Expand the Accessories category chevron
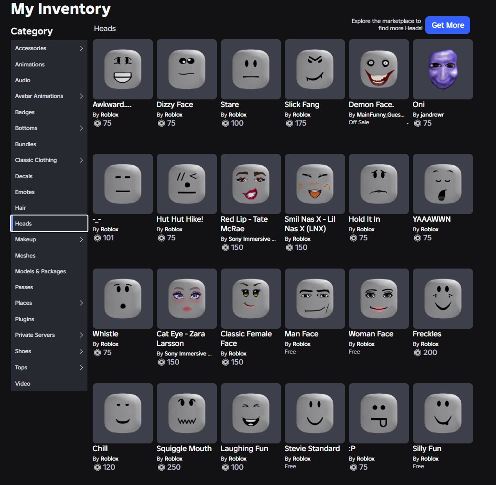Viewport: 496px width, 485px height. coord(81,48)
